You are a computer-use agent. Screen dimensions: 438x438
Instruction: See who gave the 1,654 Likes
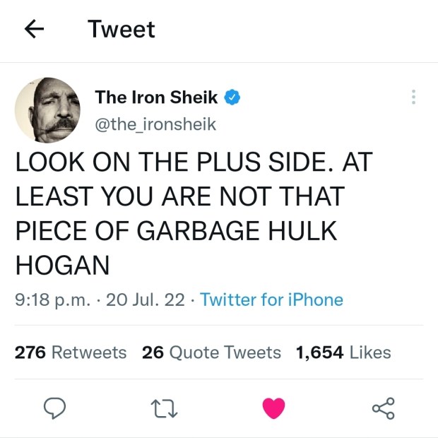pos(343,352)
